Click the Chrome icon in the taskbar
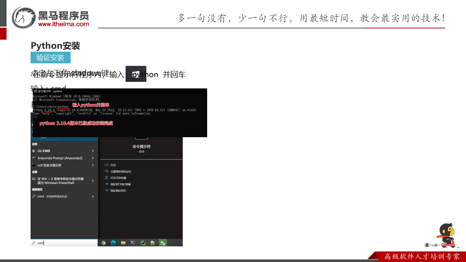This screenshot has height=262, width=466. (x=103, y=243)
